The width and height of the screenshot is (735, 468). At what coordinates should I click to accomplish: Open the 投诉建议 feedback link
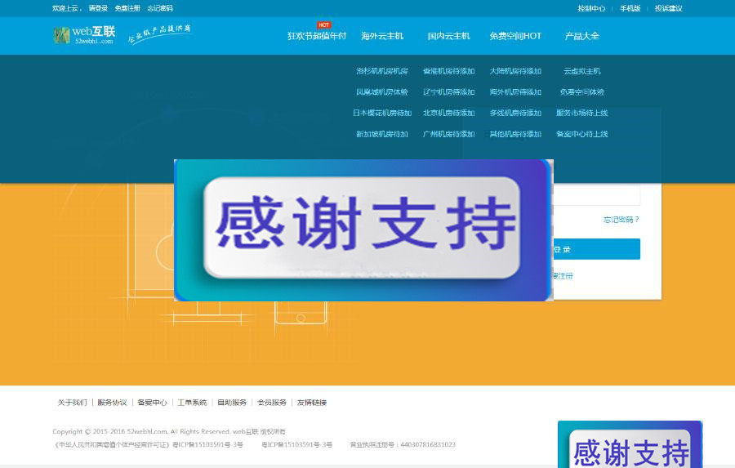pyautogui.click(x=668, y=8)
